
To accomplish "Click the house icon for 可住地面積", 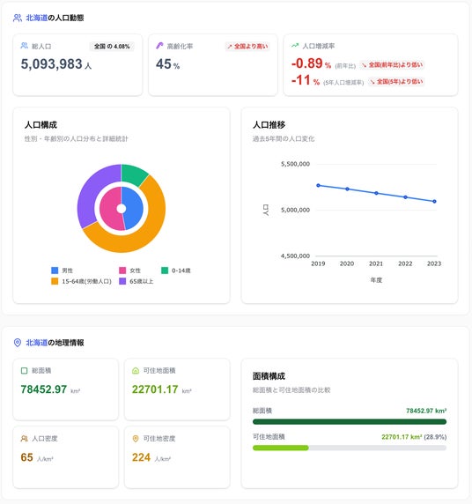I will click(136, 371).
